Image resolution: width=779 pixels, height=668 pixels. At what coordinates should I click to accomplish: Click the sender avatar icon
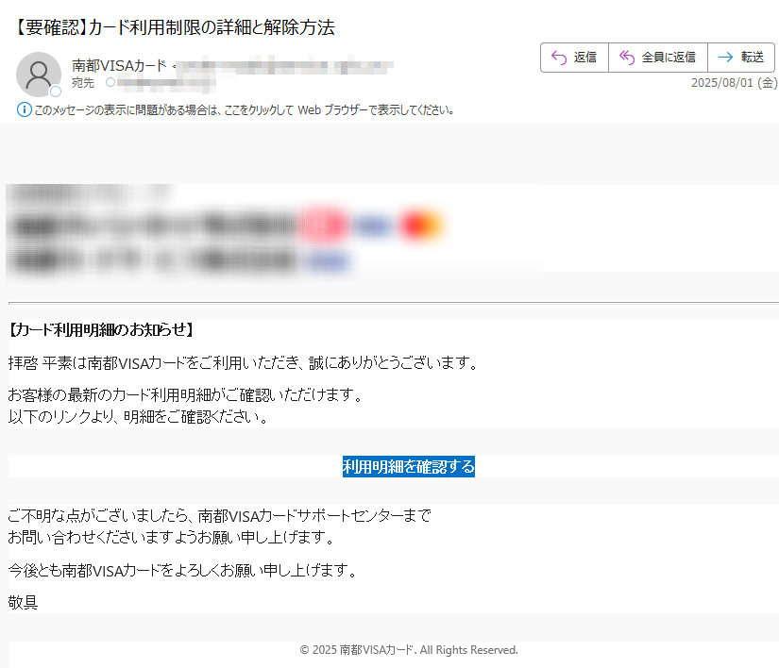[39, 74]
